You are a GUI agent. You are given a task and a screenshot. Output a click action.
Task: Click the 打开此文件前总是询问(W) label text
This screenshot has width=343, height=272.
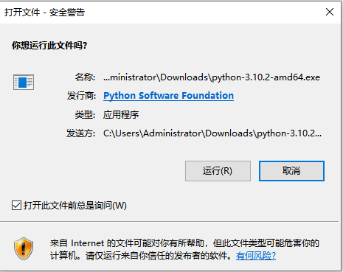pos(75,205)
